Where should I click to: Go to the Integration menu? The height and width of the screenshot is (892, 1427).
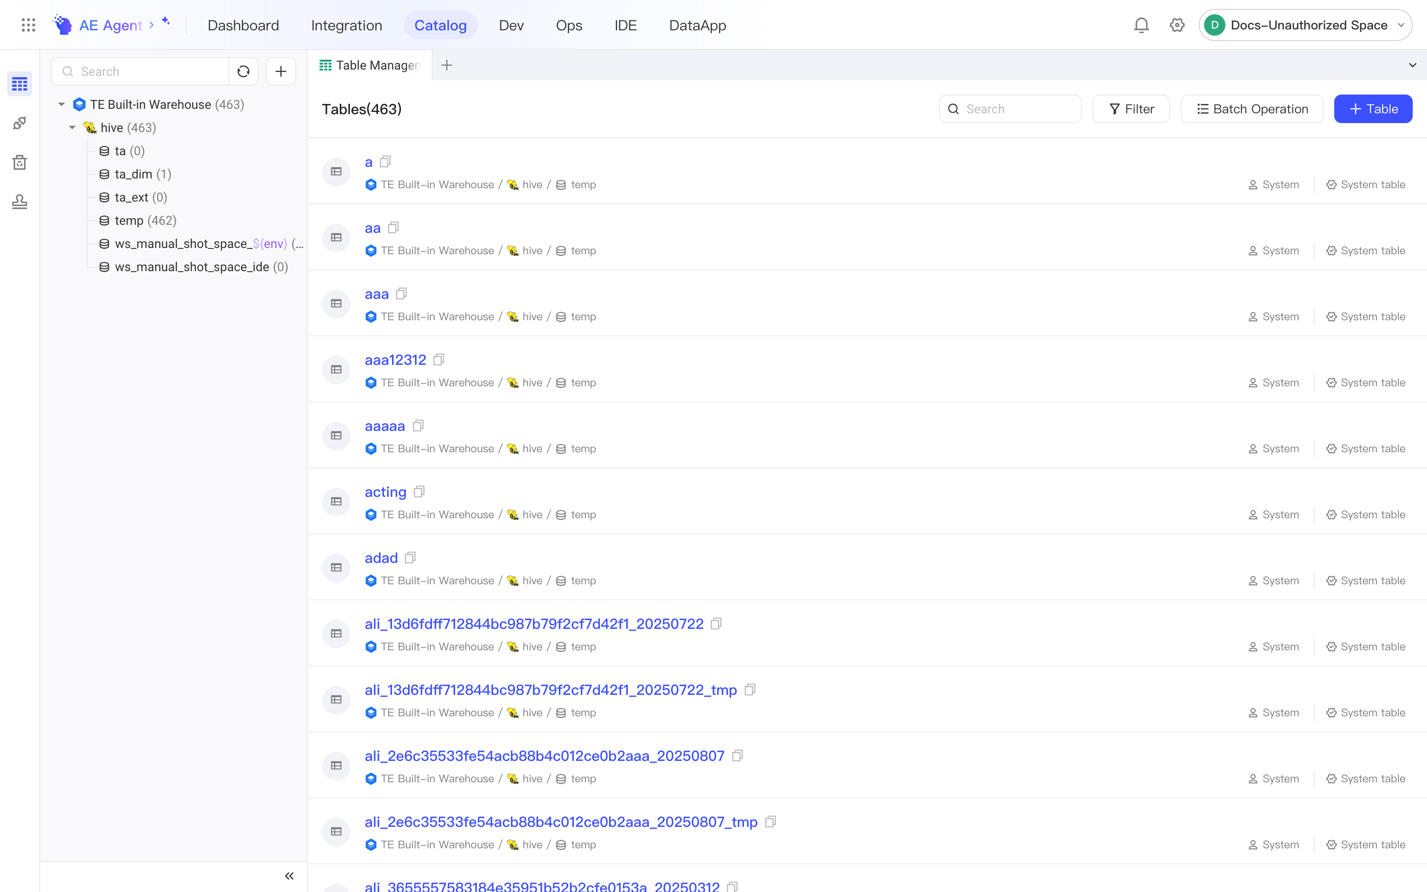pos(347,25)
